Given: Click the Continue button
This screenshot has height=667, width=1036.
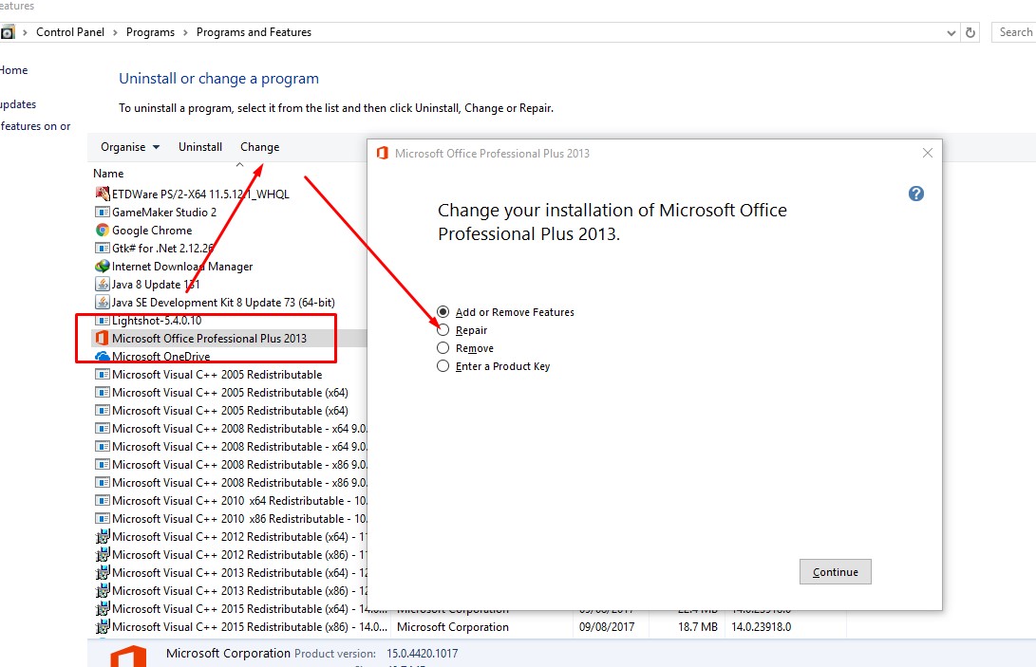Looking at the screenshot, I should click(835, 572).
